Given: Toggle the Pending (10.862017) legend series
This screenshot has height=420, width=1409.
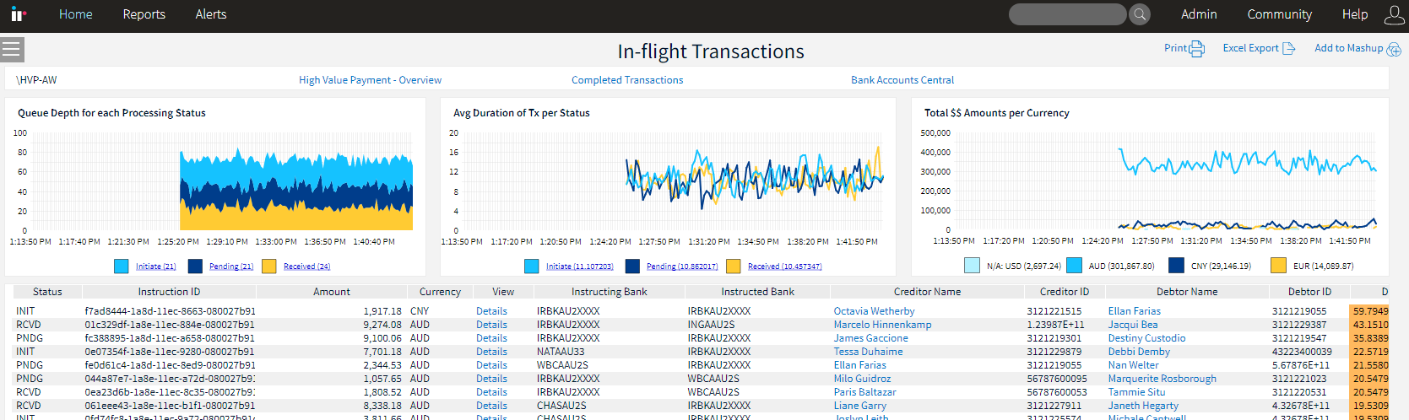Looking at the screenshot, I should pyautogui.click(x=681, y=267).
